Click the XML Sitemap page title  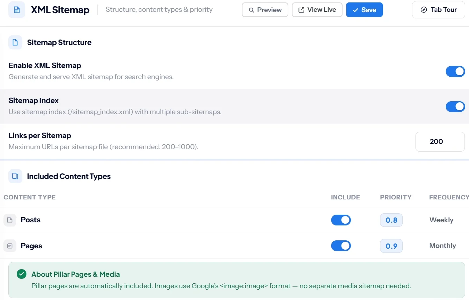60,10
